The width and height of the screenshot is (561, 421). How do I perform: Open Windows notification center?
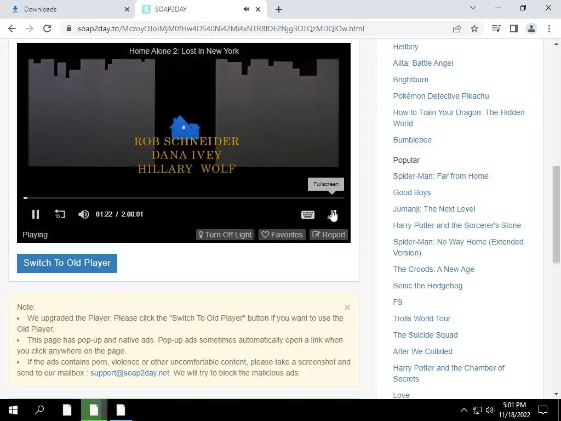pos(543,410)
